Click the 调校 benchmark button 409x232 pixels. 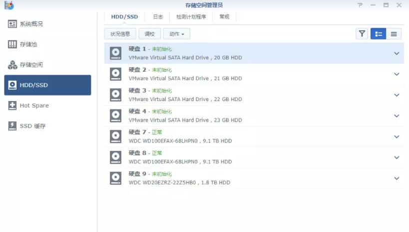pos(149,34)
